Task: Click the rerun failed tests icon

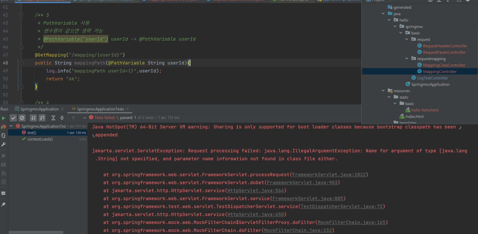Action: [x=3, y=127]
